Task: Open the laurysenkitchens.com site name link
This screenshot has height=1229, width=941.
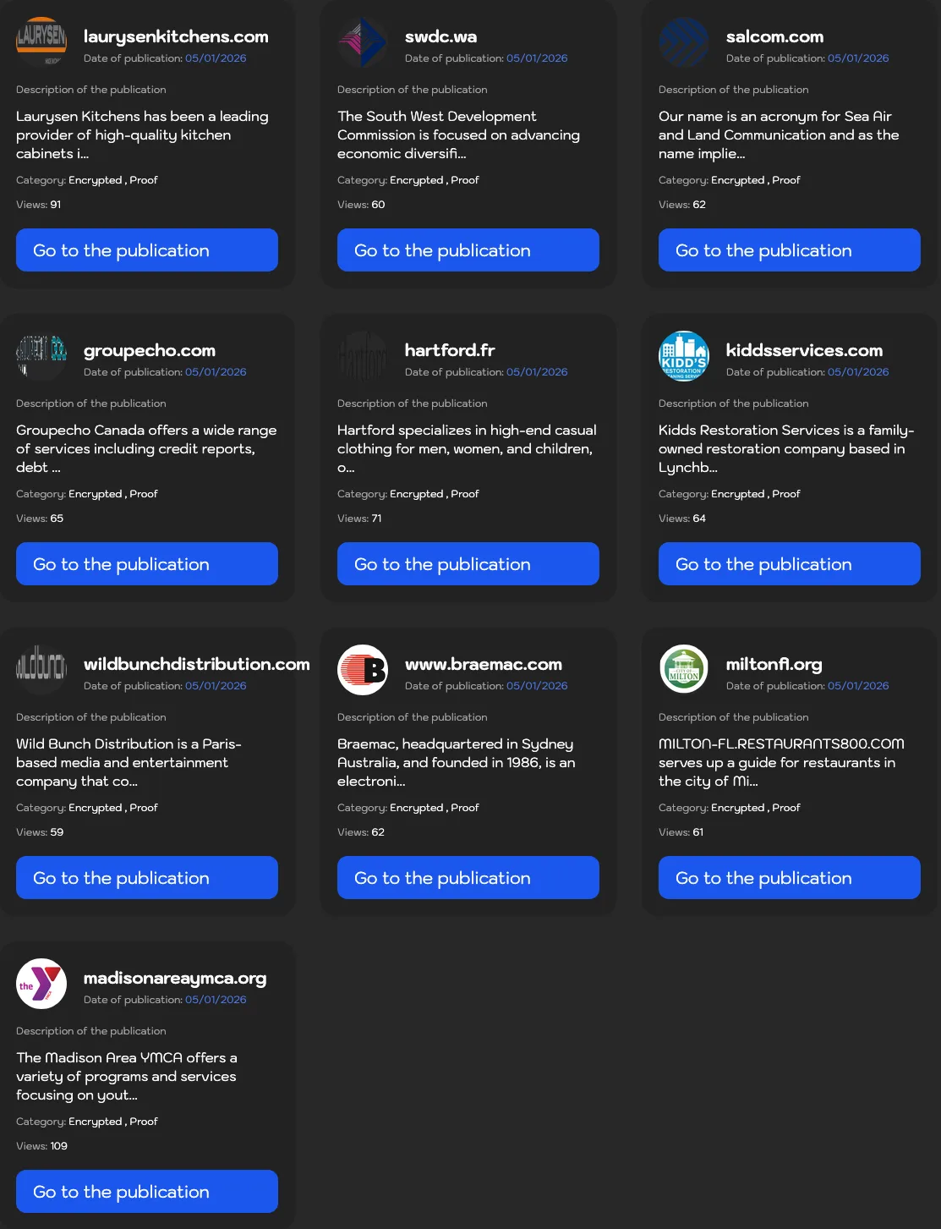Action: (x=175, y=36)
